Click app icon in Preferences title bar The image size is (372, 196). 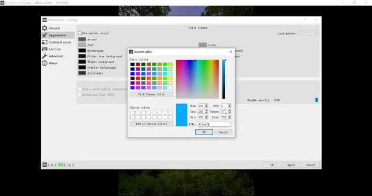point(44,20)
